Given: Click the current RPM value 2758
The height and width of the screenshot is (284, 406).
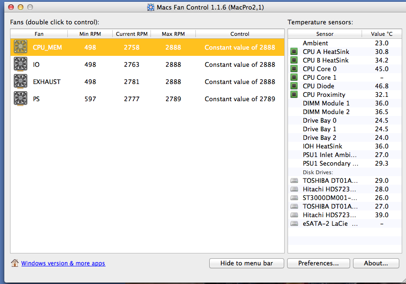Looking at the screenshot, I should (131, 47).
